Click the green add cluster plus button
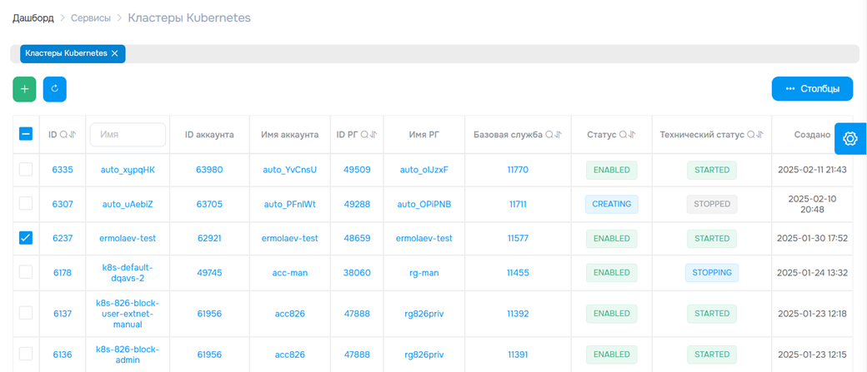 point(24,88)
